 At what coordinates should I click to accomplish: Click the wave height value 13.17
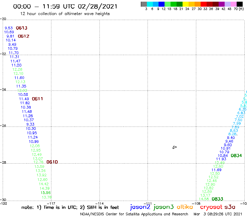click(x=205, y=195)
